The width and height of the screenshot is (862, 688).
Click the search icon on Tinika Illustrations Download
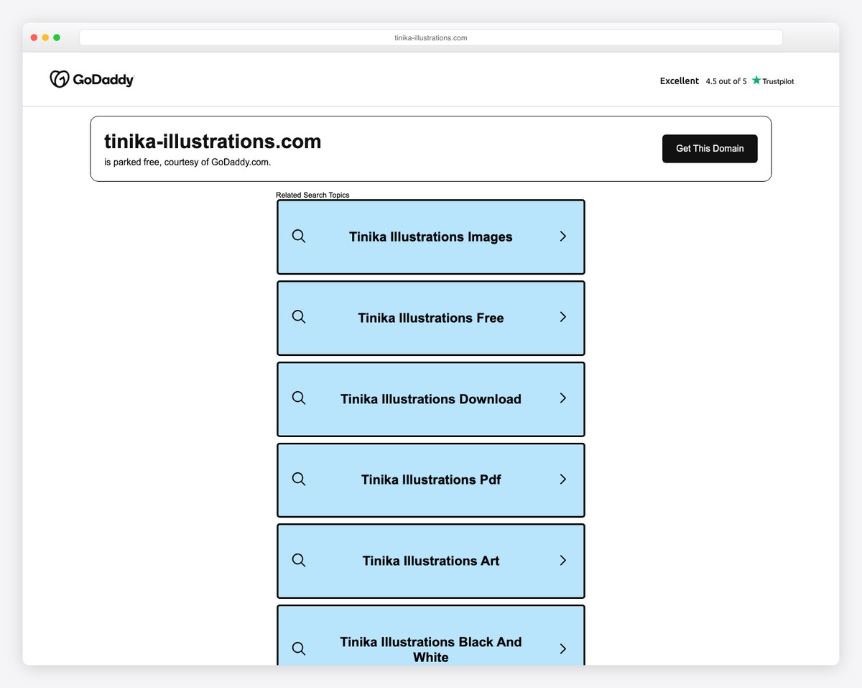[299, 398]
